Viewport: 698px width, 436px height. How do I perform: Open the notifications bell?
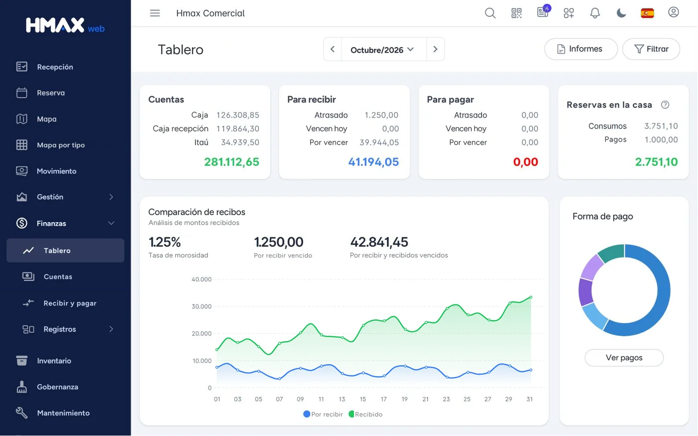pos(595,13)
